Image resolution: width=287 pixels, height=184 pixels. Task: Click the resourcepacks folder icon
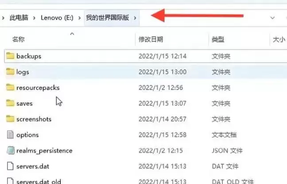point(10,87)
